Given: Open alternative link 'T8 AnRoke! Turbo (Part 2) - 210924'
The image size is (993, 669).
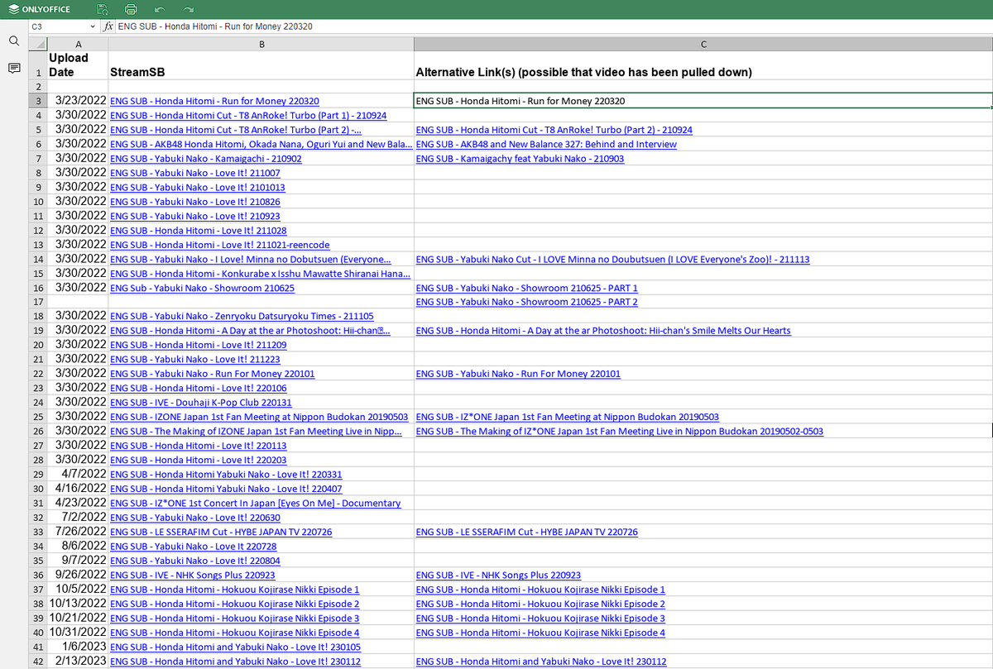Looking at the screenshot, I should click(554, 130).
